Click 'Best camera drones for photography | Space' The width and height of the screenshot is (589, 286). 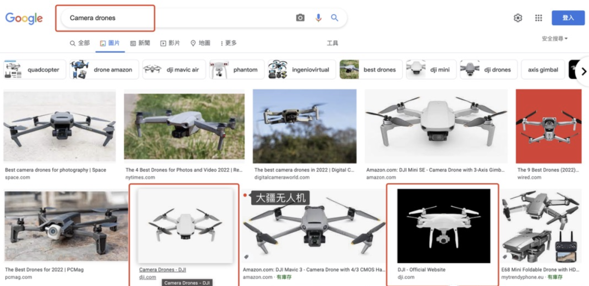[55, 170]
